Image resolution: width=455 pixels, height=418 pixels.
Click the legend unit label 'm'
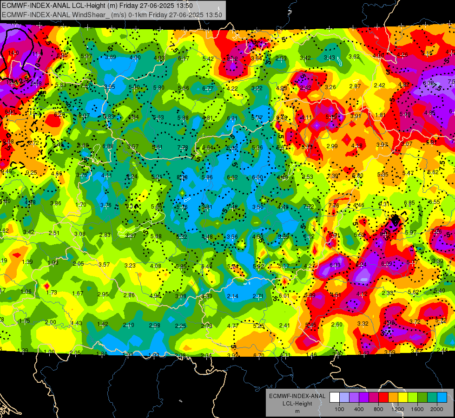pyautogui.click(x=297, y=411)
